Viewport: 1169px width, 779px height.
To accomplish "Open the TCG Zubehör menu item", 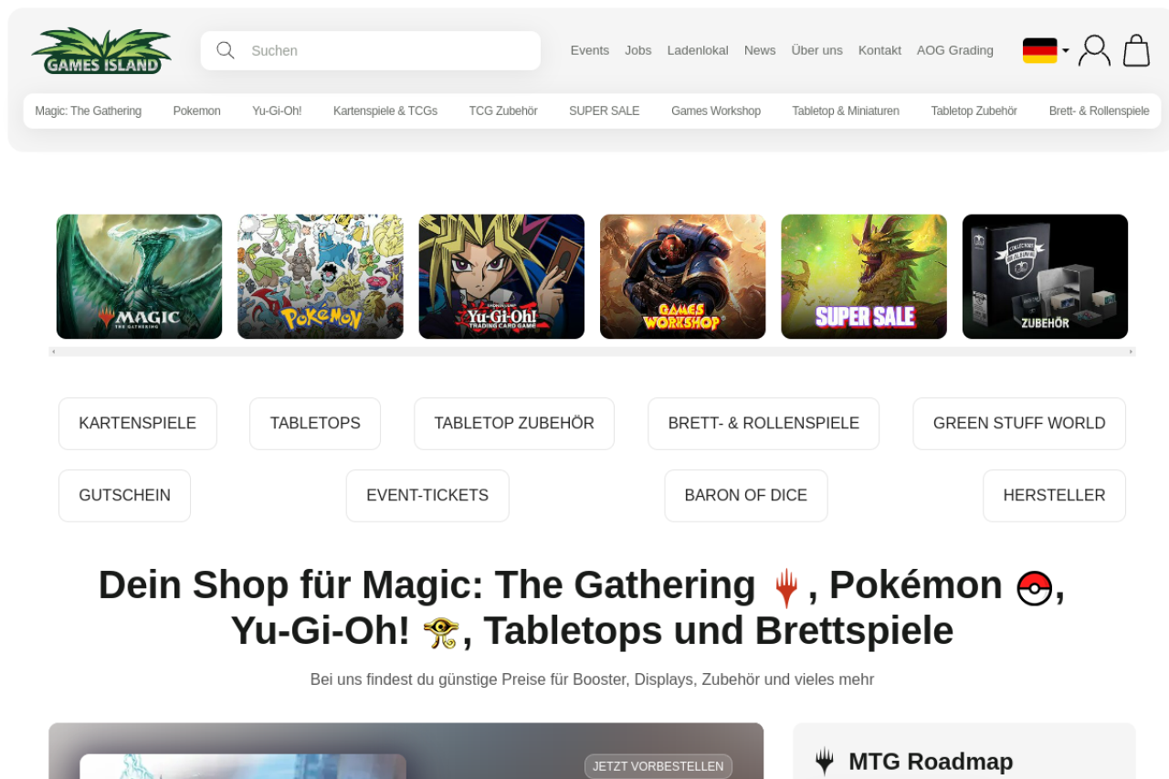I will click(x=503, y=111).
